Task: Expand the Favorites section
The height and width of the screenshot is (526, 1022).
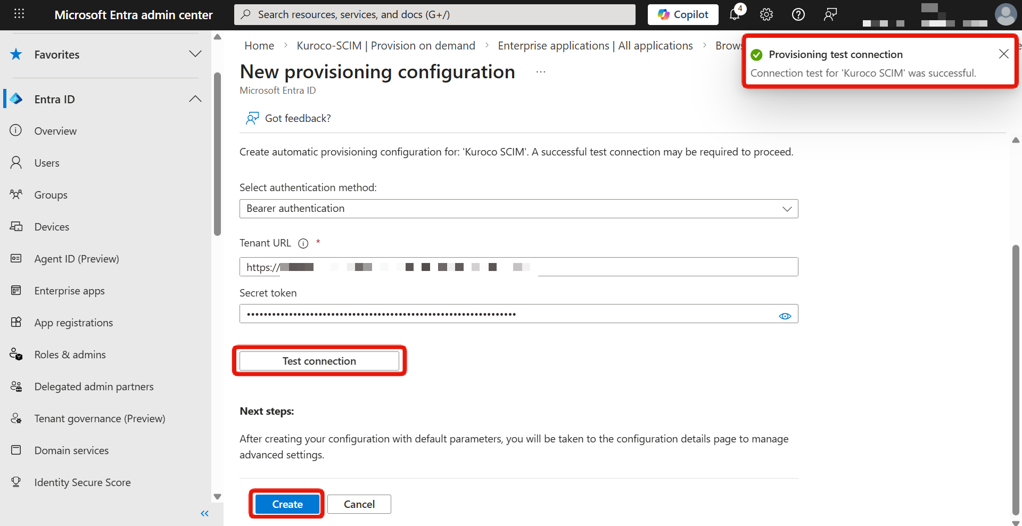Action: [195, 54]
